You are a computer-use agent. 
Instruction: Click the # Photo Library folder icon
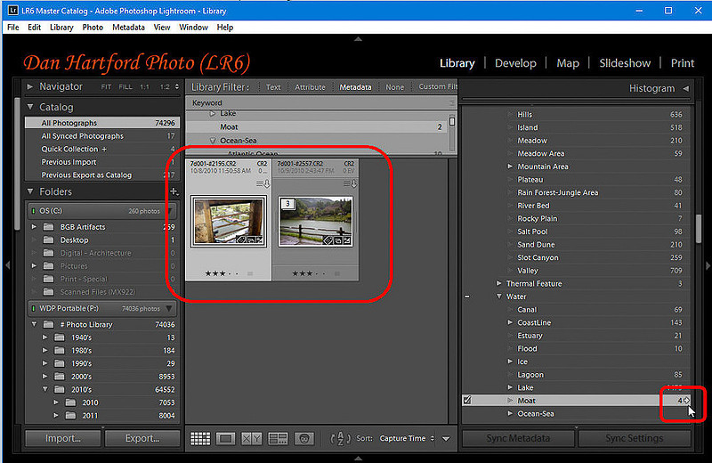48,324
